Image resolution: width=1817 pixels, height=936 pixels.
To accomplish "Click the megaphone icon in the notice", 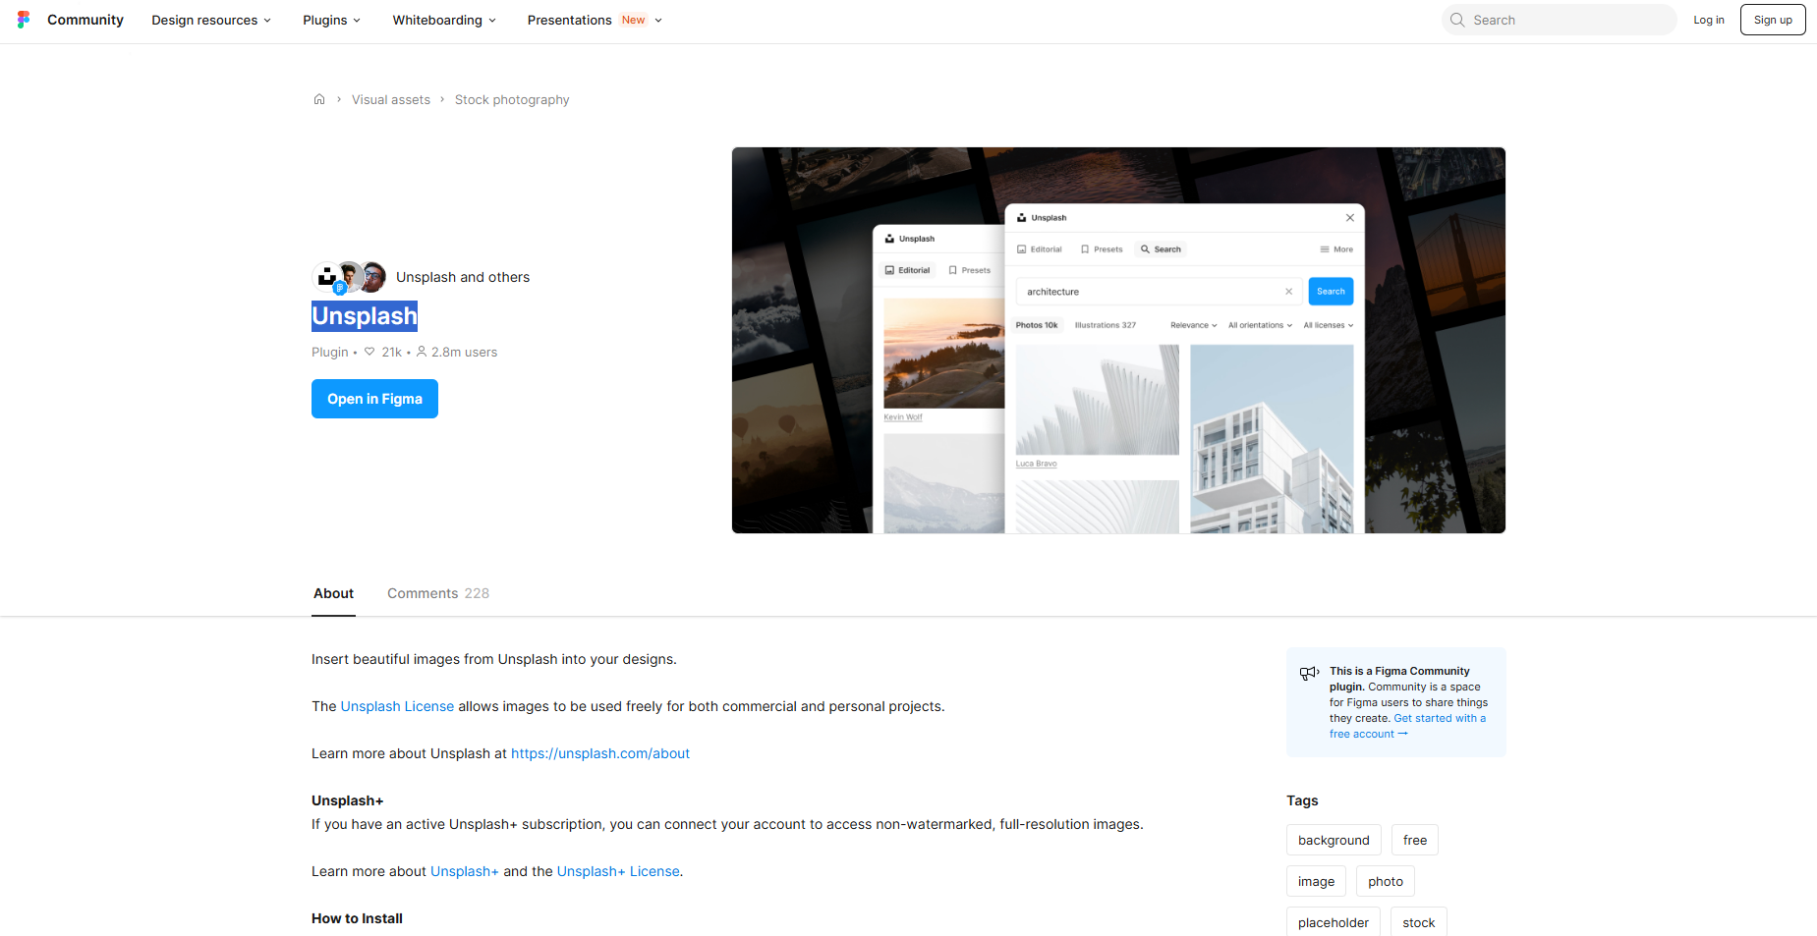I will [x=1309, y=673].
